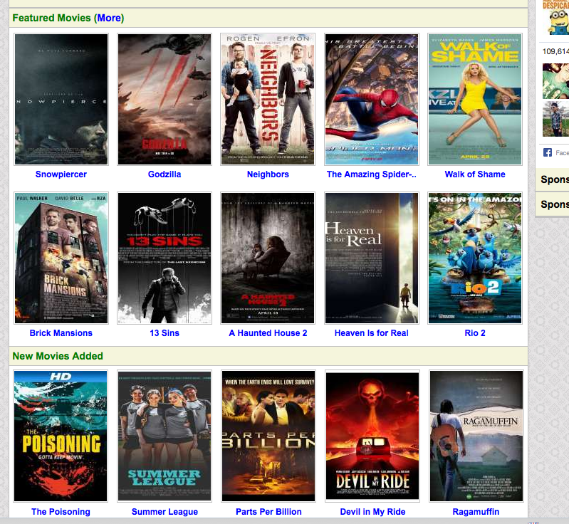Viewport: 569px width, 524px height.
Task: Click the Parts Per Billion title link
Action: (x=268, y=512)
